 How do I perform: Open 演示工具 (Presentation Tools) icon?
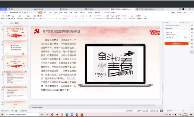point(131,17)
